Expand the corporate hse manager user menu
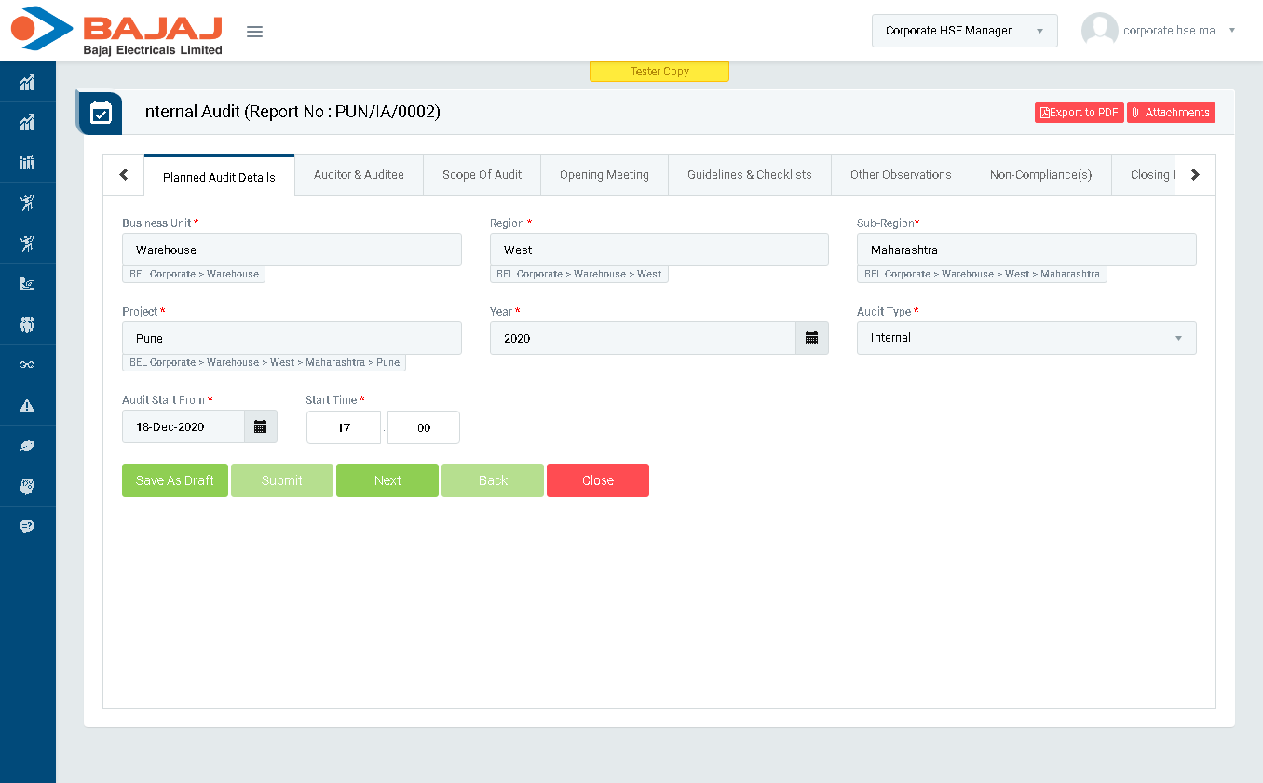The image size is (1263, 783). click(1160, 31)
